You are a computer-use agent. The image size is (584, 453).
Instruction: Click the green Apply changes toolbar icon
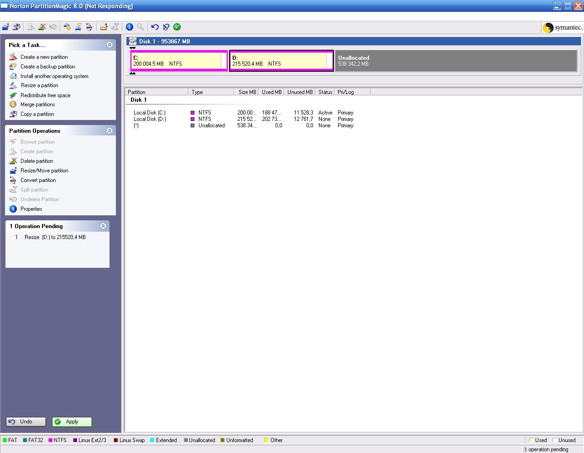coord(177,27)
